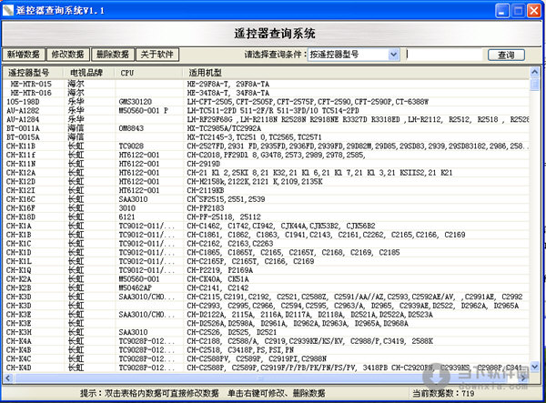This screenshot has height=403, width=546.
Task: Select row CH-K2A
Action: (x=266, y=279)
